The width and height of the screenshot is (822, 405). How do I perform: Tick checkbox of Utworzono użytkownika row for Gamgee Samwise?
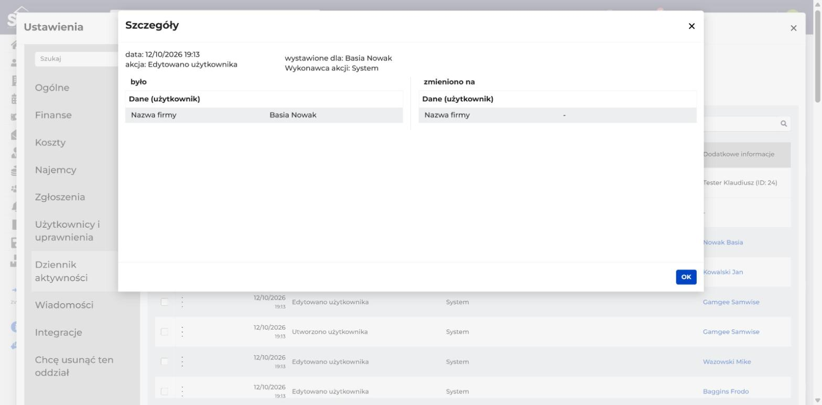pos(165,332)
